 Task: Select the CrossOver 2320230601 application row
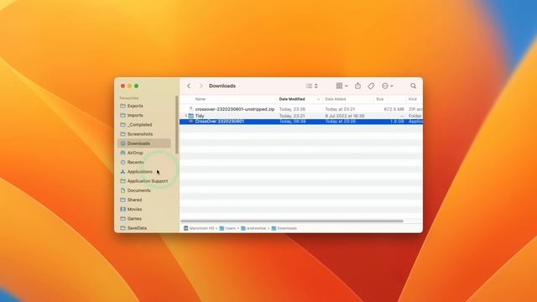[x=301, y=122]
